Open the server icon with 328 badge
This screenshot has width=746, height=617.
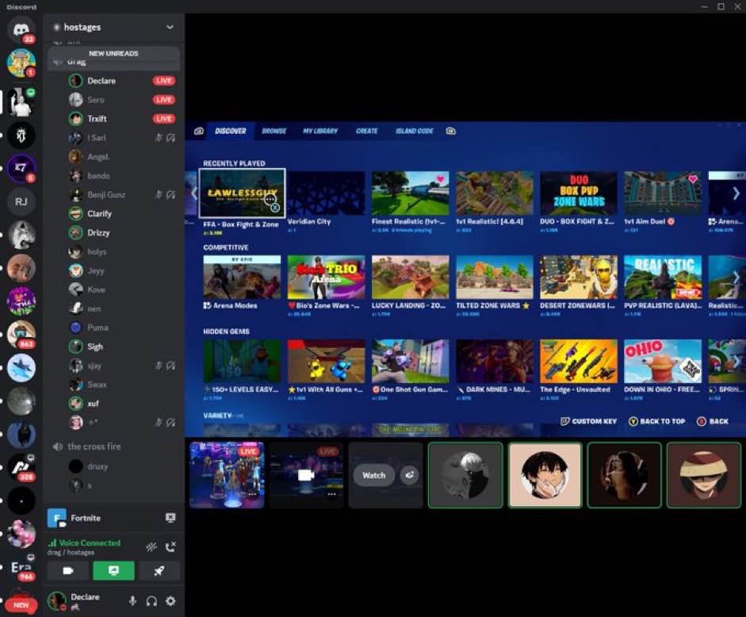[21, 468]
